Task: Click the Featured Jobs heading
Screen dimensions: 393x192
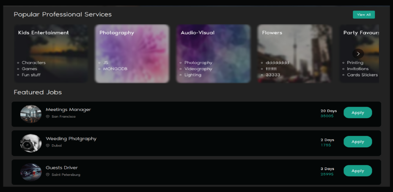Action: click(x=38, y=92)
